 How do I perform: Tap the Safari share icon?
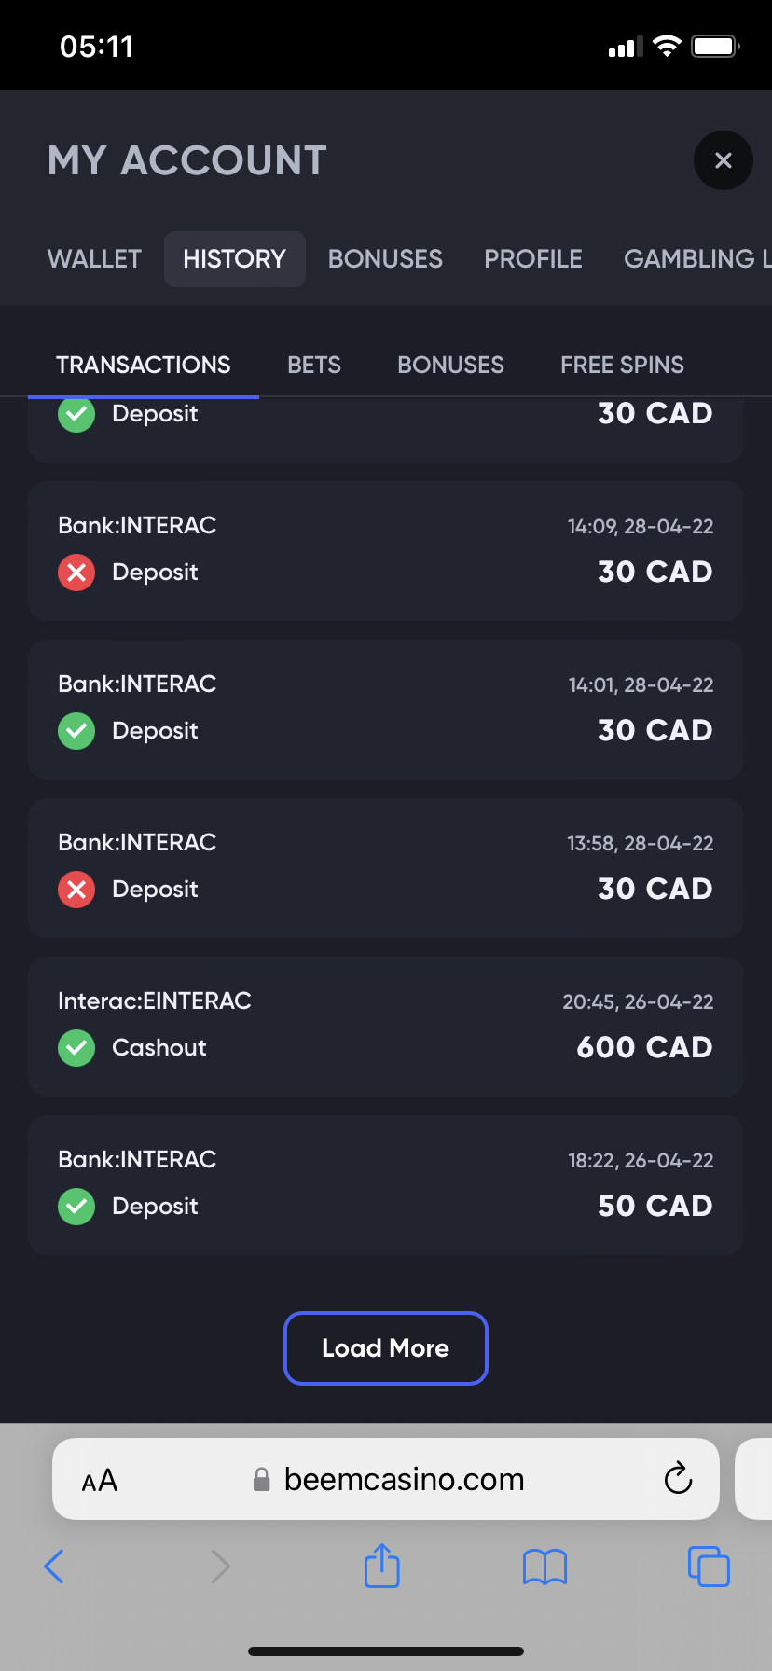pos(381,1566)
